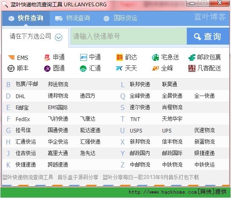
Task: Select 德邦物流 courier
Action: (58, 96)
